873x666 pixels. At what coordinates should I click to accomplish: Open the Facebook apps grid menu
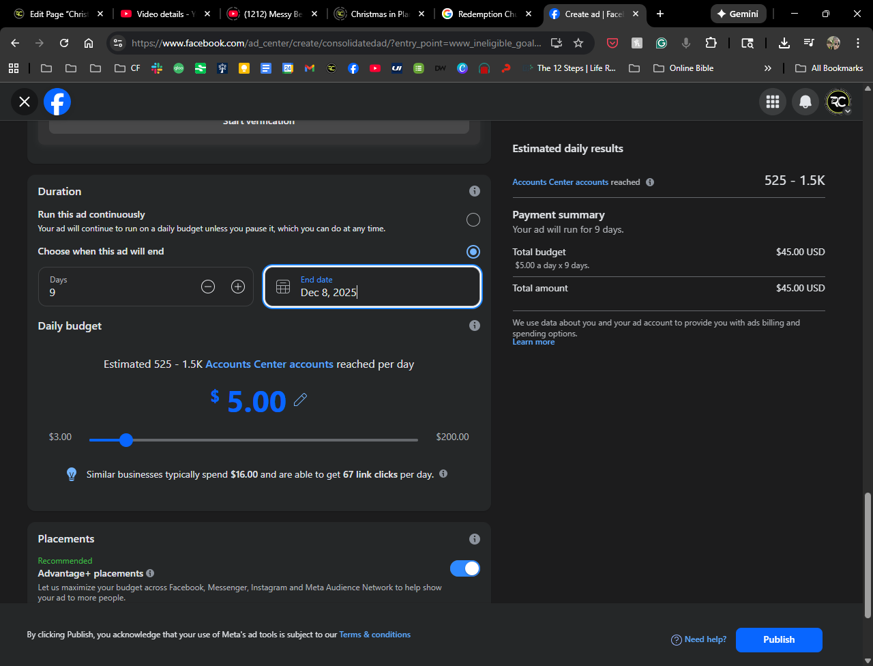point(773,102)
